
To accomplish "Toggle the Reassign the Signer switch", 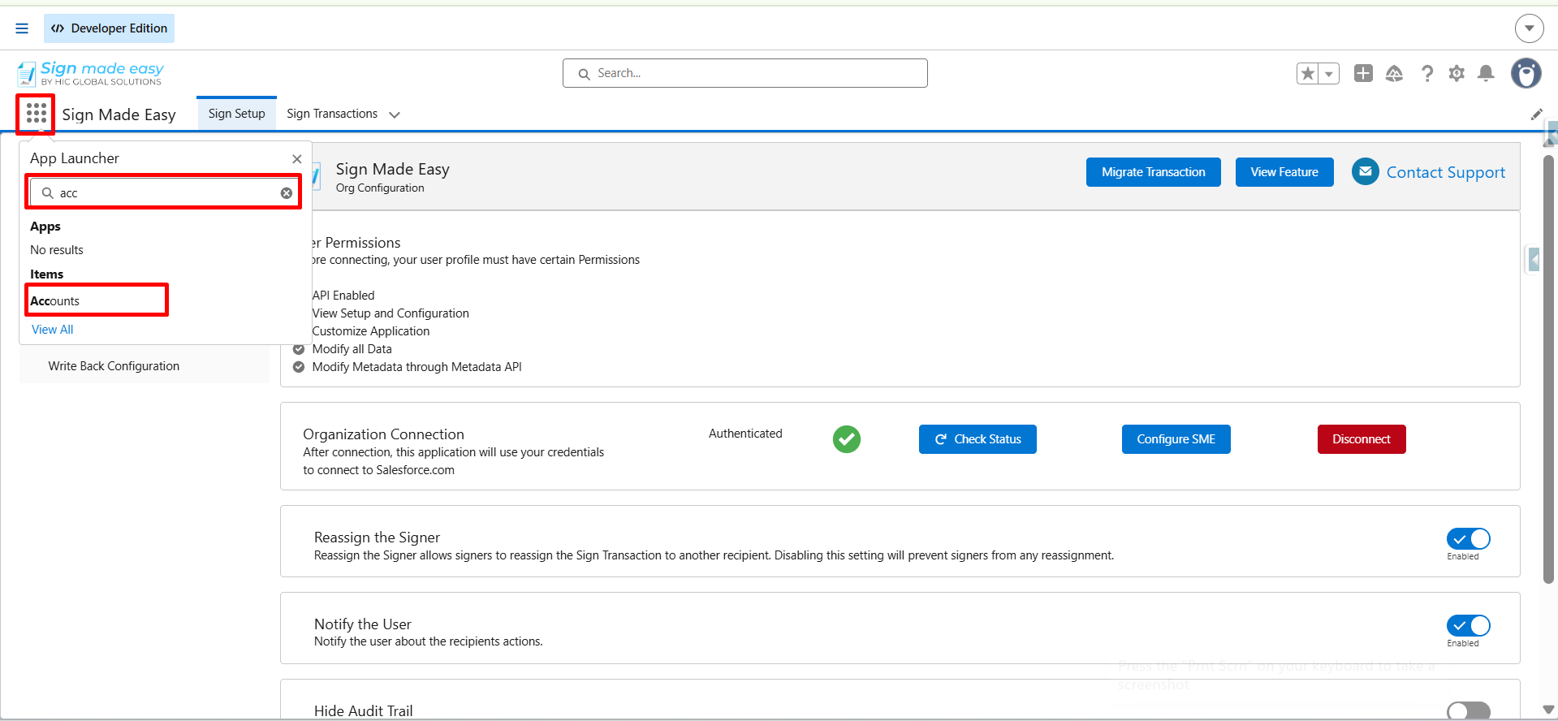I will point(1468,539).
